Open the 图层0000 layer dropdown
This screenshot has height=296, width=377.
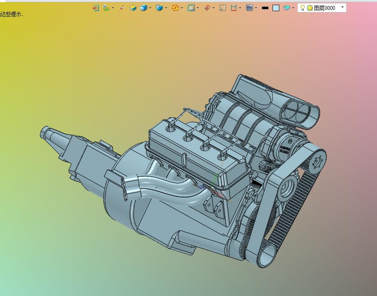(x=342, y=7)
